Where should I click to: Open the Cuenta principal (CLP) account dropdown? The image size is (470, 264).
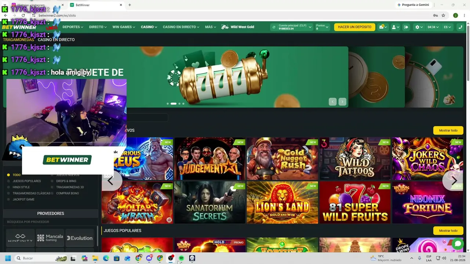pos(295,27)
